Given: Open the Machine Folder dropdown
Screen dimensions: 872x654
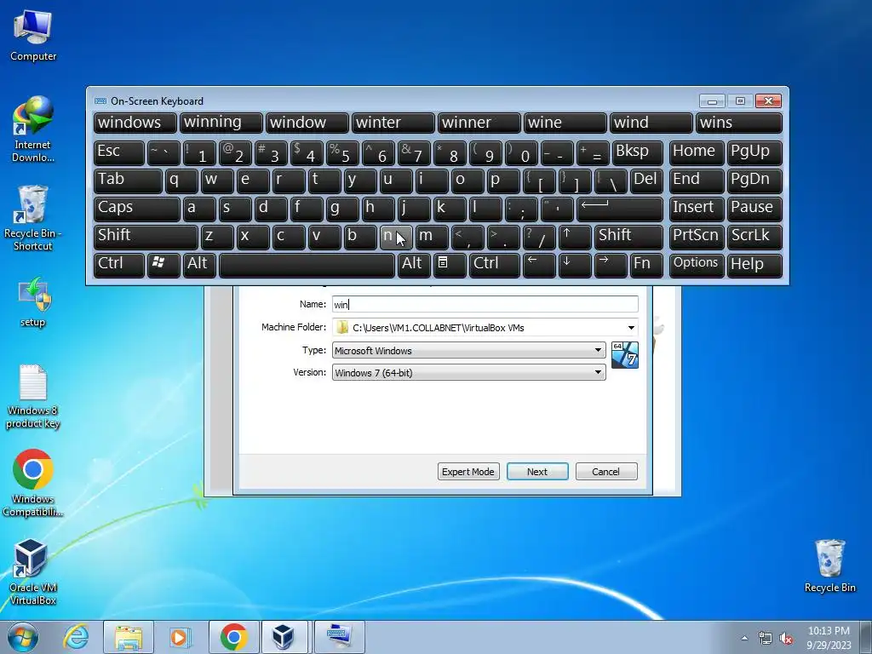Looking at the screenshot, I should tap(631, 328).
